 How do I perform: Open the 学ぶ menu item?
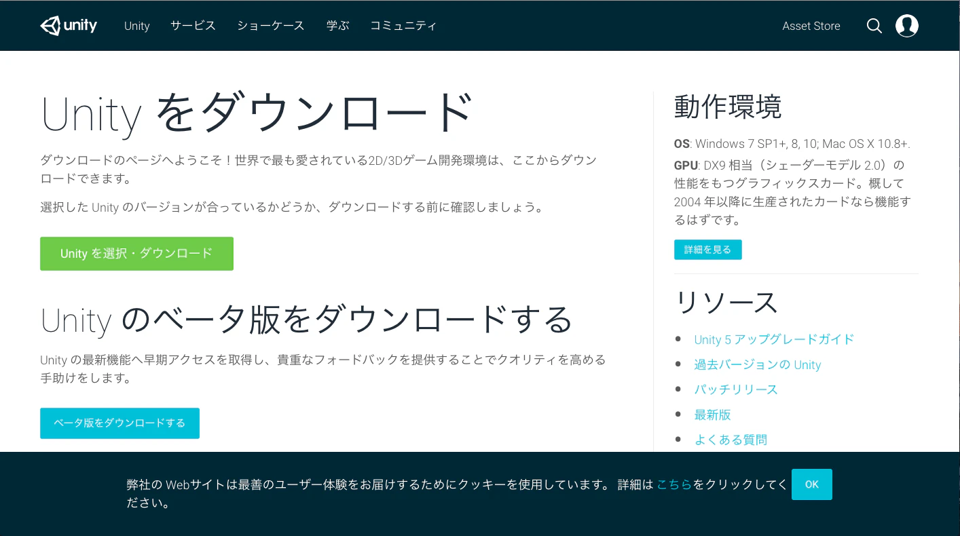coord(337,26)
